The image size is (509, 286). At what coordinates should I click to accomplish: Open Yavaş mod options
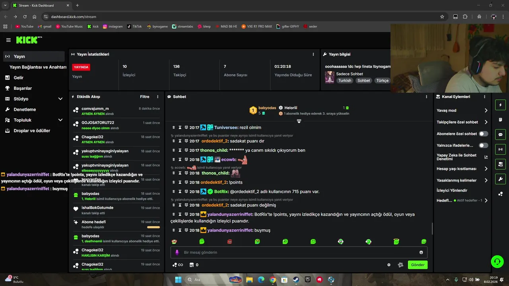462,110
